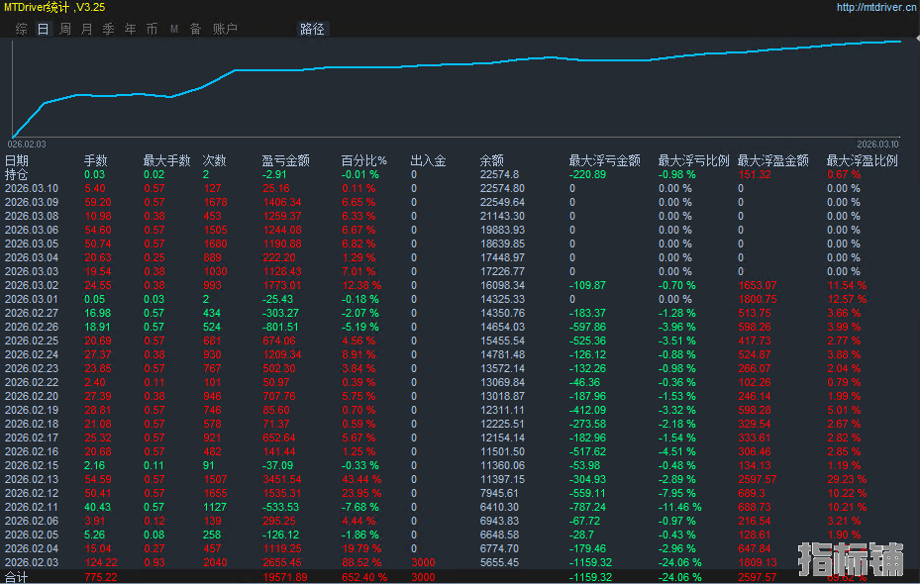Open the 月 monthly statistics view

click(86, 29)
